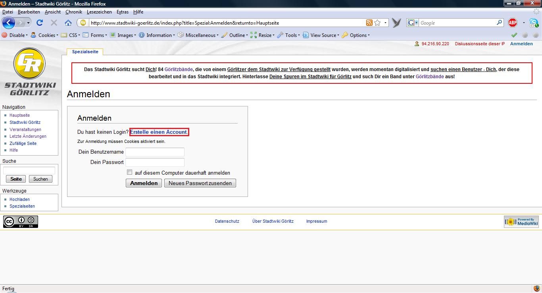542x293 pixels.
Task: Select the Spezialseite tab
Action: 85,52
